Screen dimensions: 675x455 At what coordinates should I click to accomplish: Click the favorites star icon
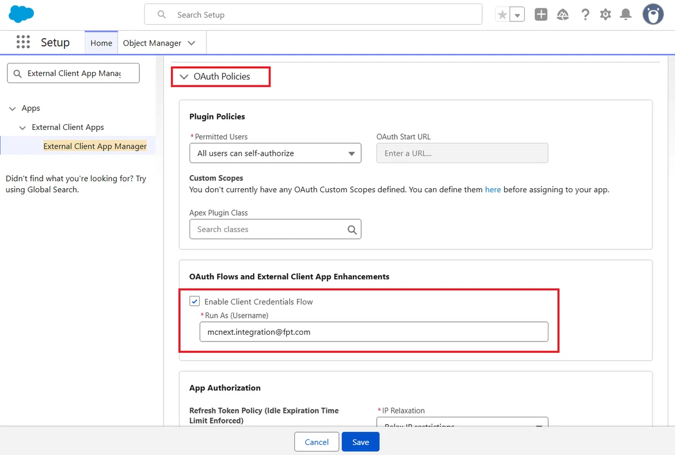[x=502, y=15]
